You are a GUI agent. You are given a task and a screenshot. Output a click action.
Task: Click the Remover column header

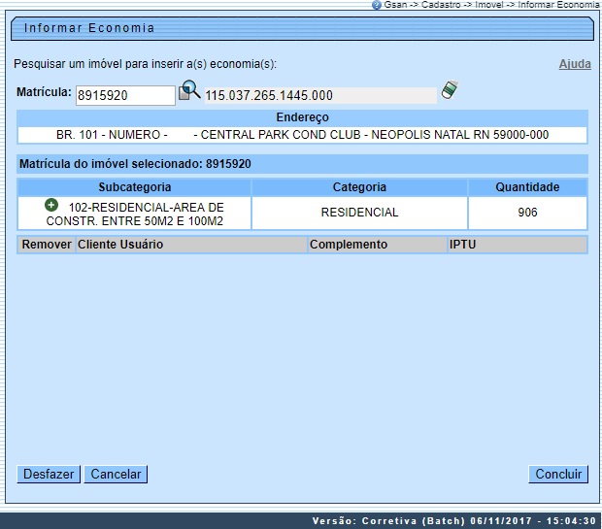click(47, 245)
